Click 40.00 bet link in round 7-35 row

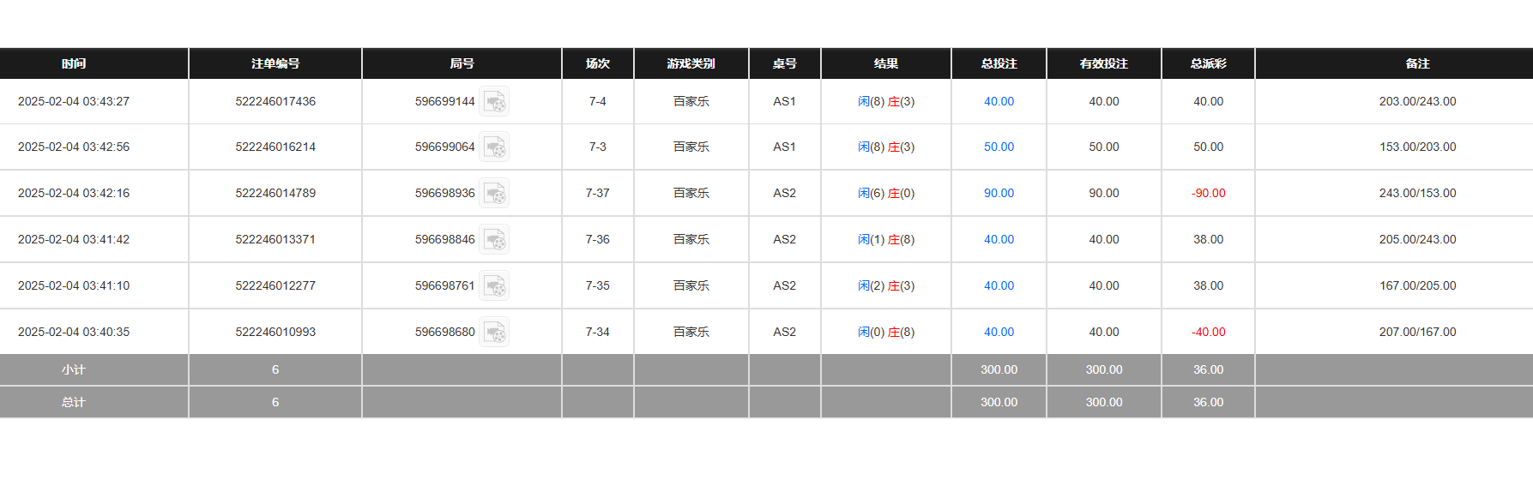pos(999,286)
